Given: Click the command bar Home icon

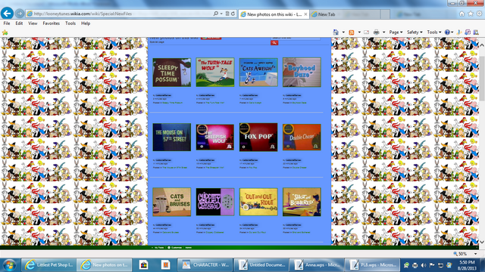Looking at the screenshot, I should [336, 32].
